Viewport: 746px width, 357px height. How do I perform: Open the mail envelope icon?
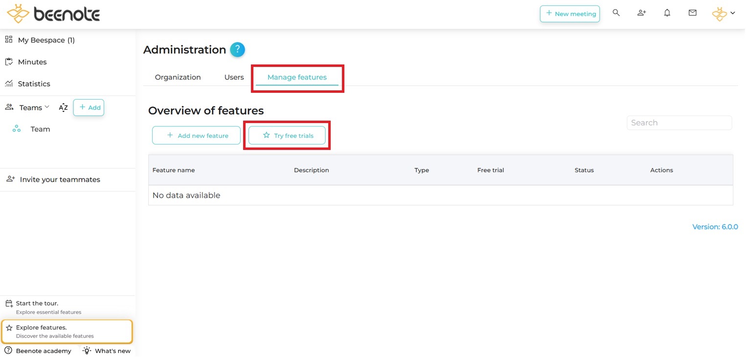point(692,13)
